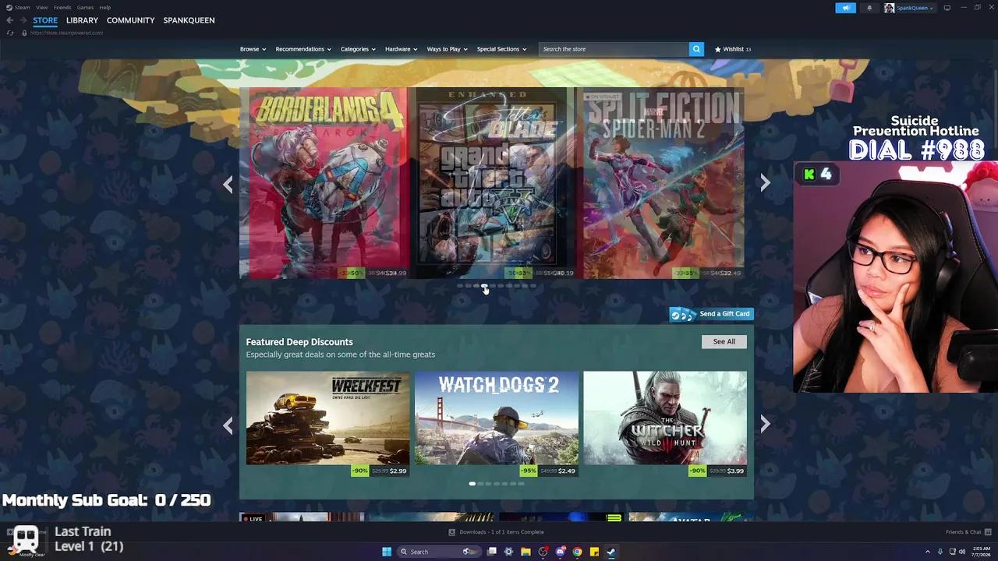Expand the Categories dropdown
The image size is (998, 561).
358,49
